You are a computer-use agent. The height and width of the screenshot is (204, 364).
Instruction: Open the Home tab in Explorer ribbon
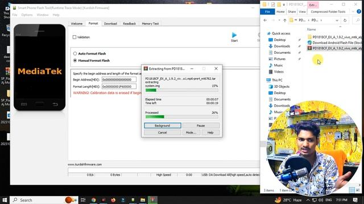click(x=280, y=11)
